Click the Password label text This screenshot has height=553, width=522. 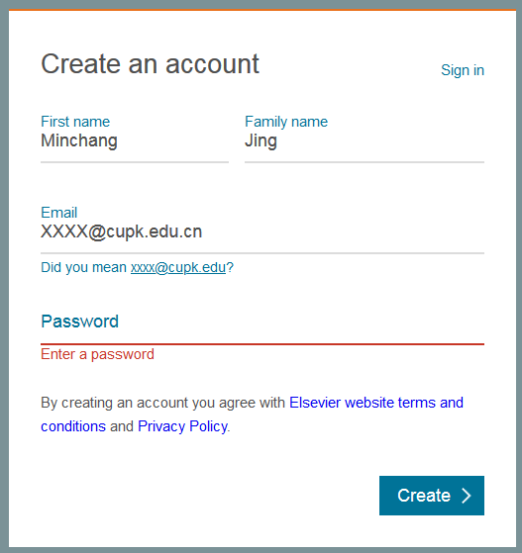tap(80, 322)
